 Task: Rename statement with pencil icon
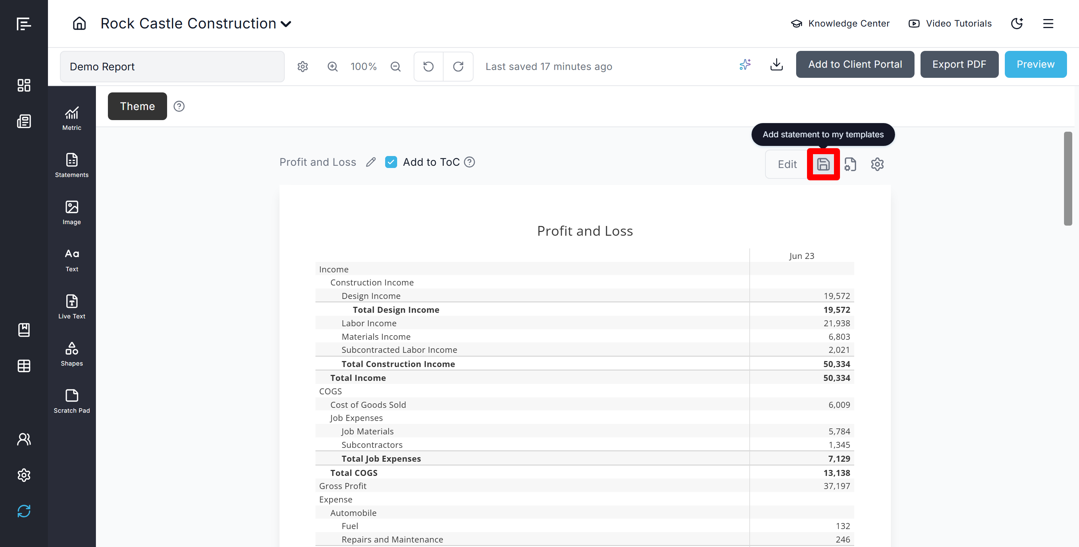pos(371,162)
